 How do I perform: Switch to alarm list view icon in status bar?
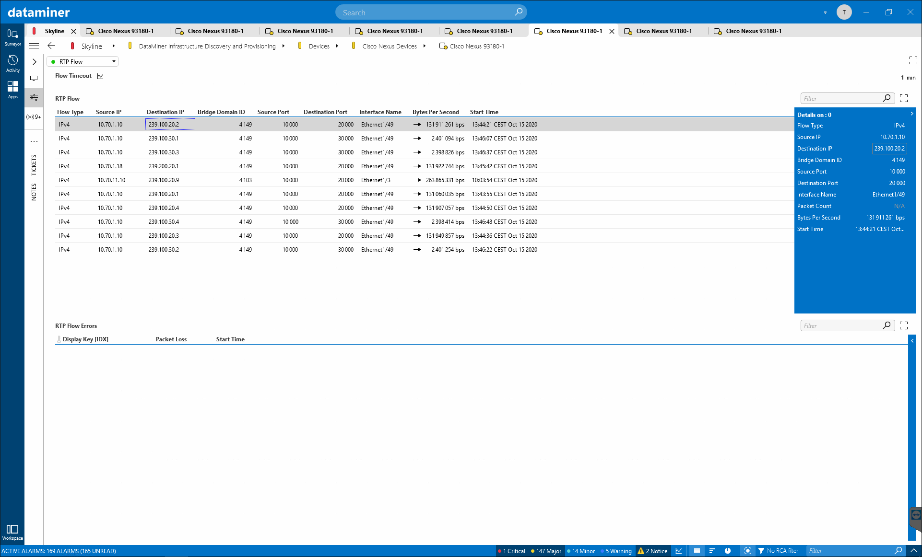[697, 551]
